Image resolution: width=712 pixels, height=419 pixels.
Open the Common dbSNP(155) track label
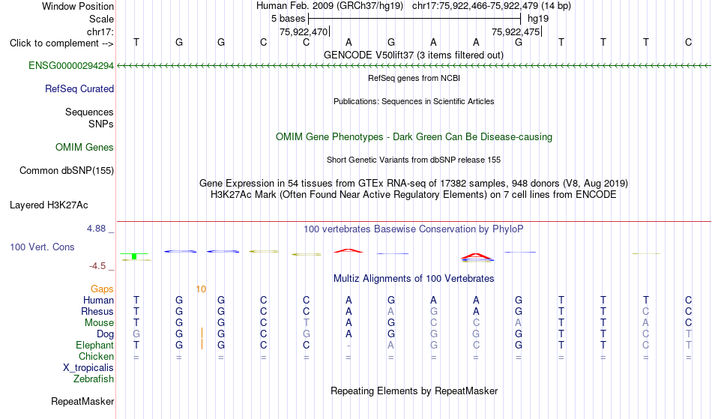[x=66, y=171]
